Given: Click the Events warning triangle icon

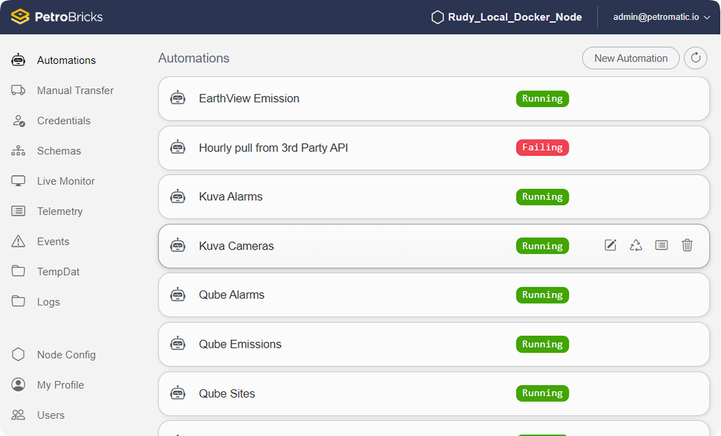Looking at the screenshot, I should (19, 241).
